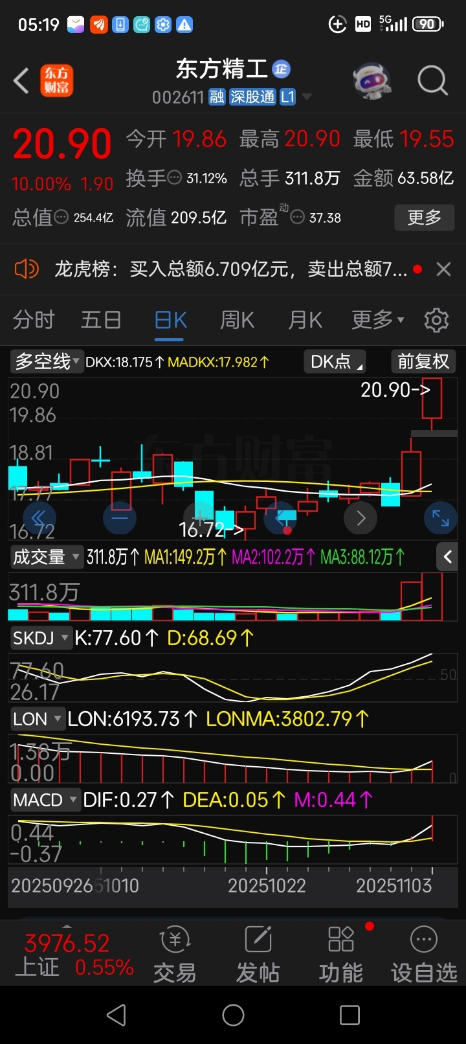Viewport: 466px width, 1044px height.
Task: Open the 东方财富 logo icon
Action: coord(56,81)
